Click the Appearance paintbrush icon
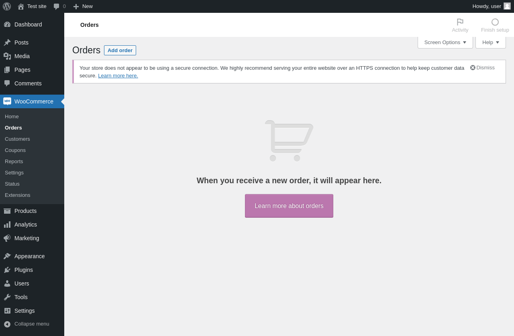Screen dimensions: 514x336 [7, 256]
